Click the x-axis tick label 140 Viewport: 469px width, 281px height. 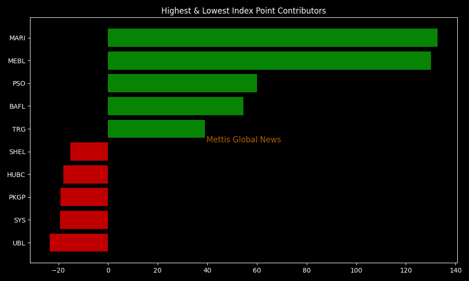click(455, 271)
